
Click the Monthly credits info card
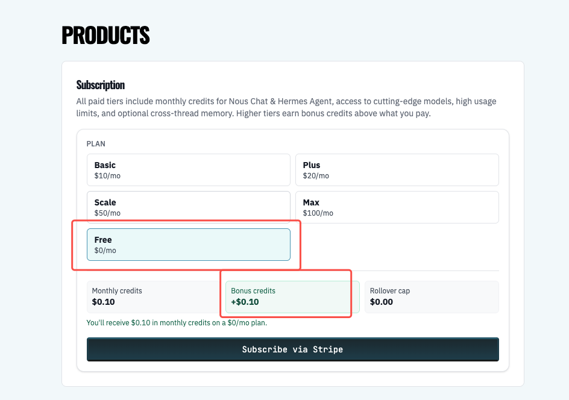(154, 297)
